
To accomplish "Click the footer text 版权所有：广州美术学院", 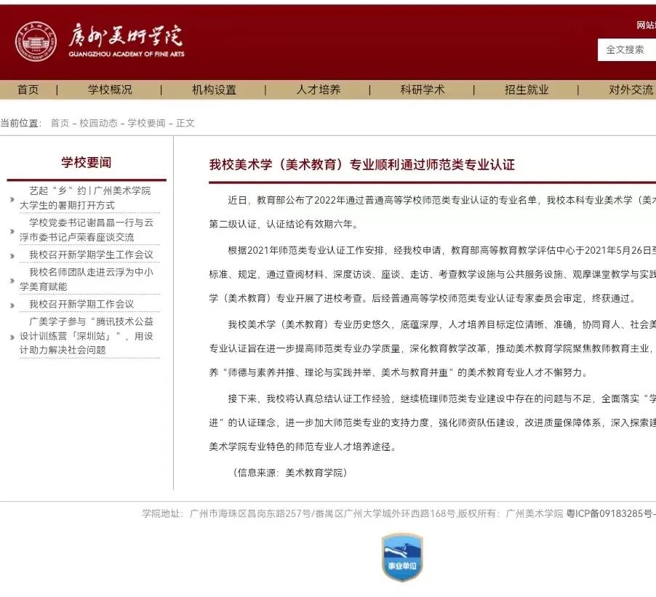I will tap(511, 513).
